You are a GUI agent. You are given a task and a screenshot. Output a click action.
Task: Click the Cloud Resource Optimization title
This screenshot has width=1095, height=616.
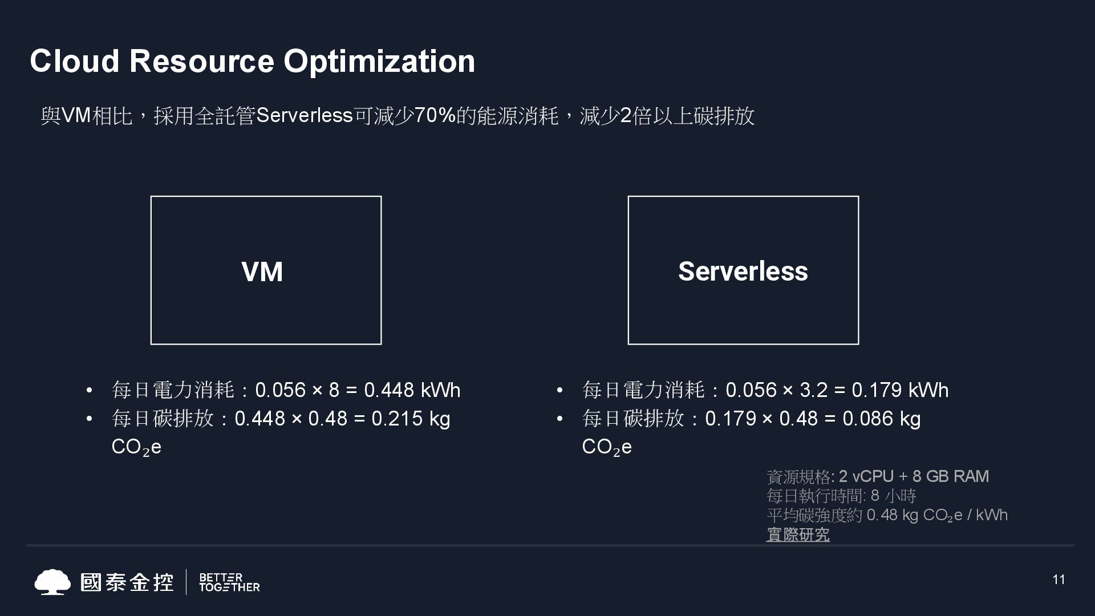[252, 61]
